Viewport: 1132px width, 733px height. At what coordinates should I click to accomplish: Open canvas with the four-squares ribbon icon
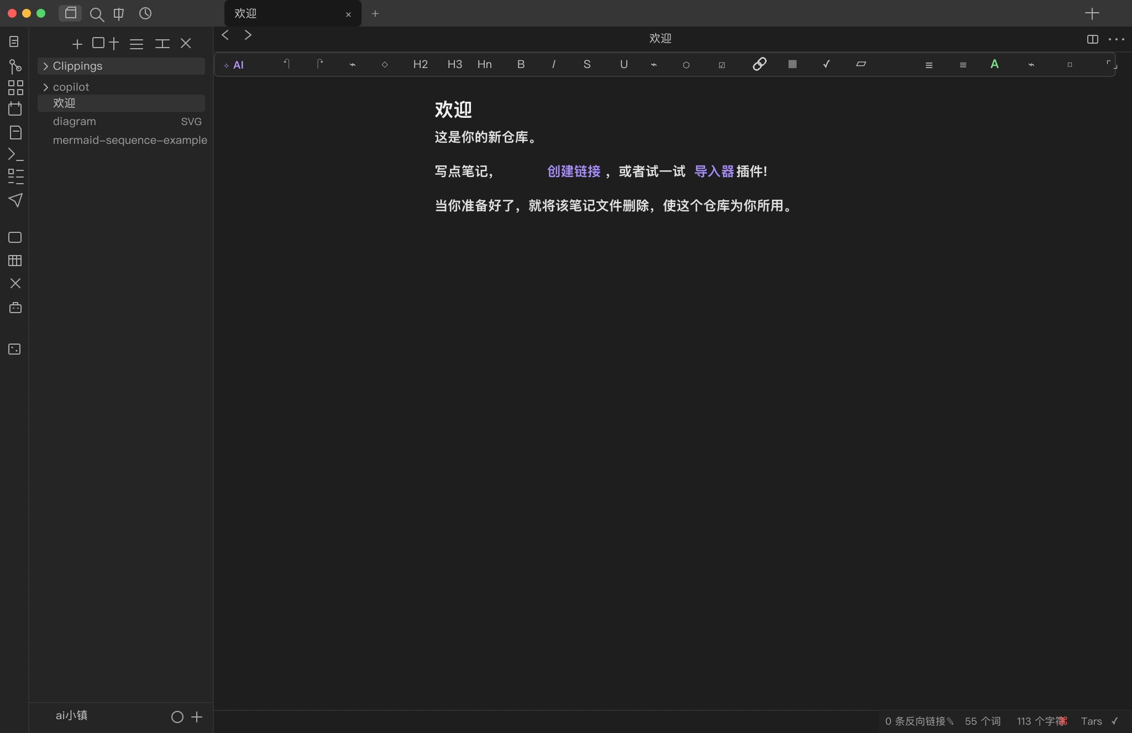[x=15, y=88]
